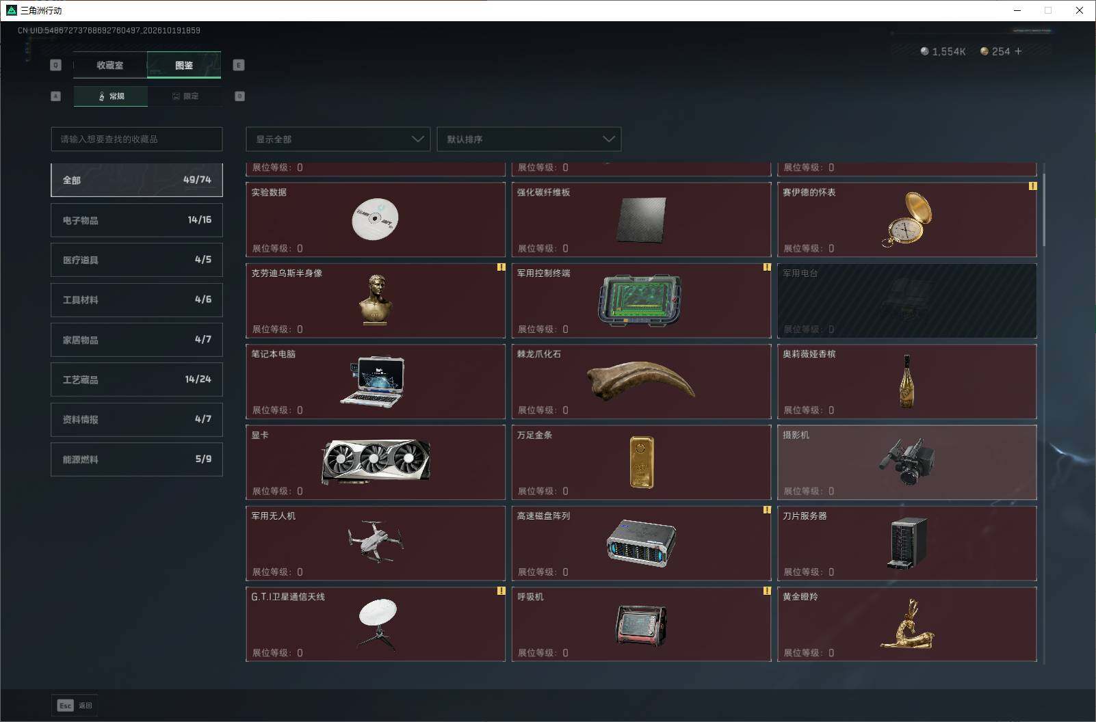Click the collectible search input field
This screenshot has height=722, width=1096.
pos(137,139)
